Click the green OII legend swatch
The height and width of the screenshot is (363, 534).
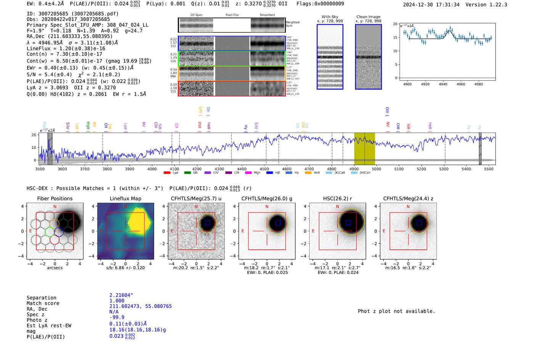(187, 173)
